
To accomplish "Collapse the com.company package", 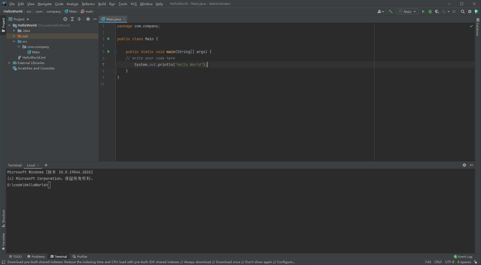I will pos(19,47).
